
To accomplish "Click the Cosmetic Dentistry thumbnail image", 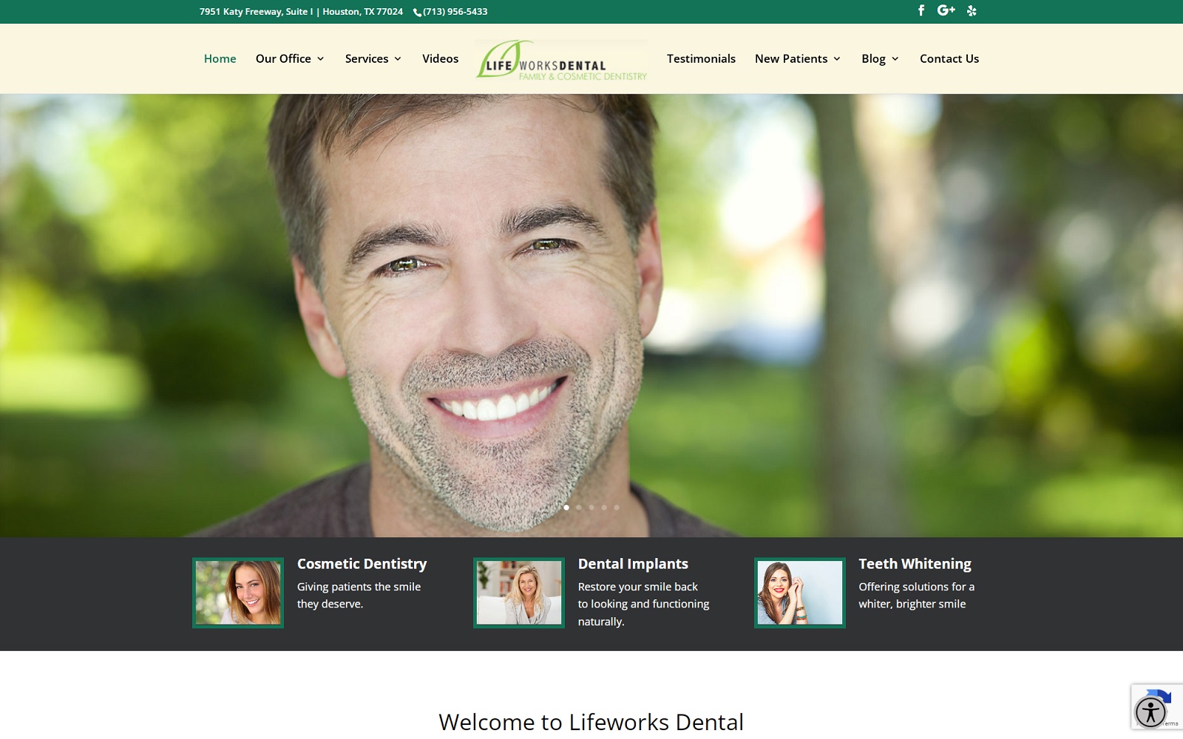I will pos(238,593).
